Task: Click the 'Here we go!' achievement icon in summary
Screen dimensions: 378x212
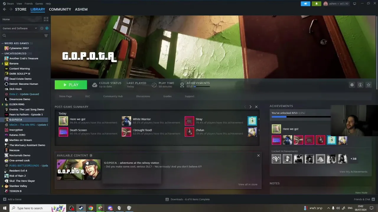Action: pos(63,121)
